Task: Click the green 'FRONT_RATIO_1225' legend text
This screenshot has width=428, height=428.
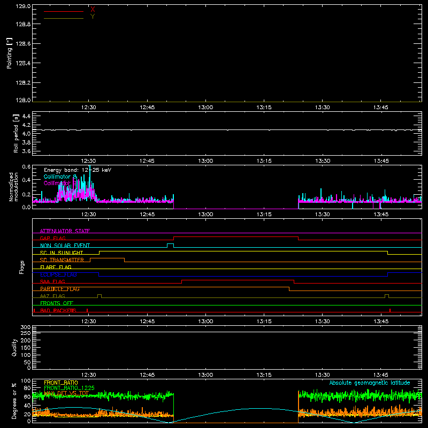Action: coord(69,388)
